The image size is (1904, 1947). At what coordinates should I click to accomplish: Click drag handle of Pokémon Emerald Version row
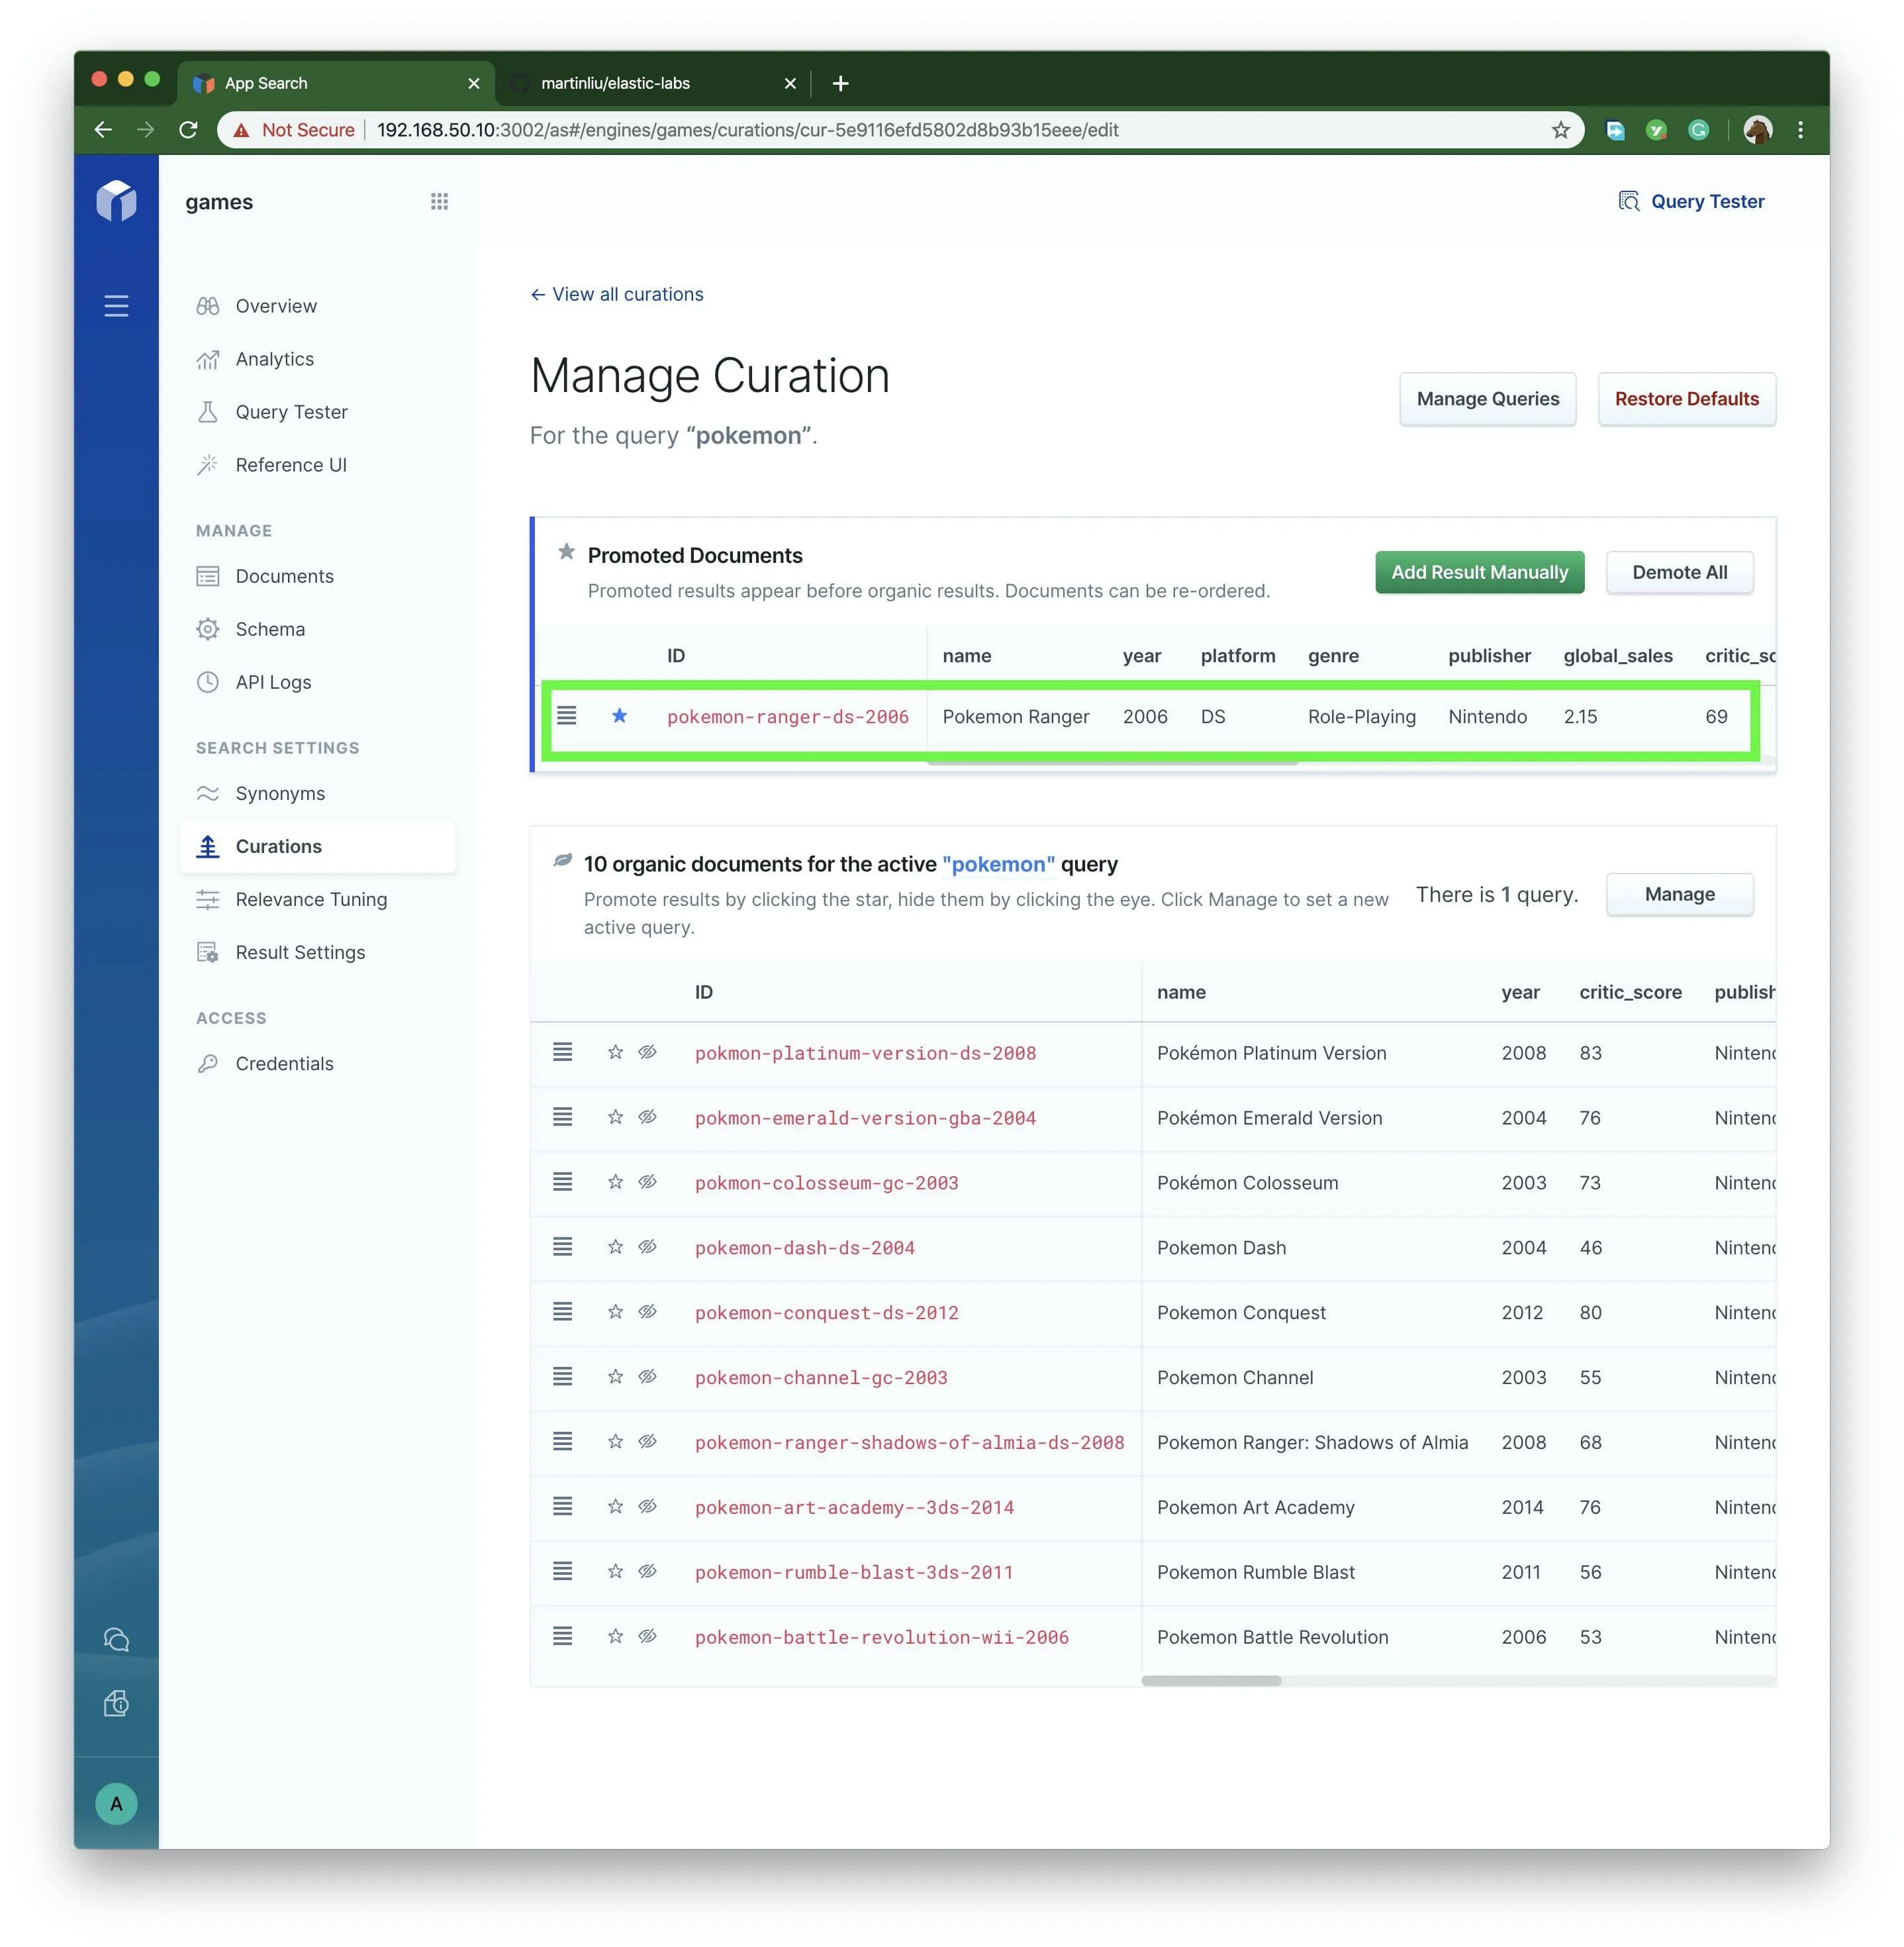click(x=563, y=1117)
